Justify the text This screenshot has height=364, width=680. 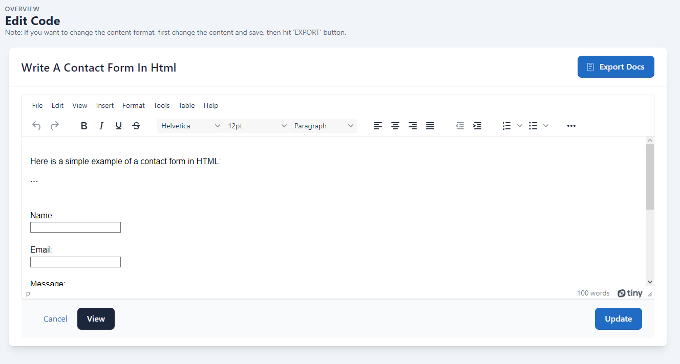coord(430,126)
